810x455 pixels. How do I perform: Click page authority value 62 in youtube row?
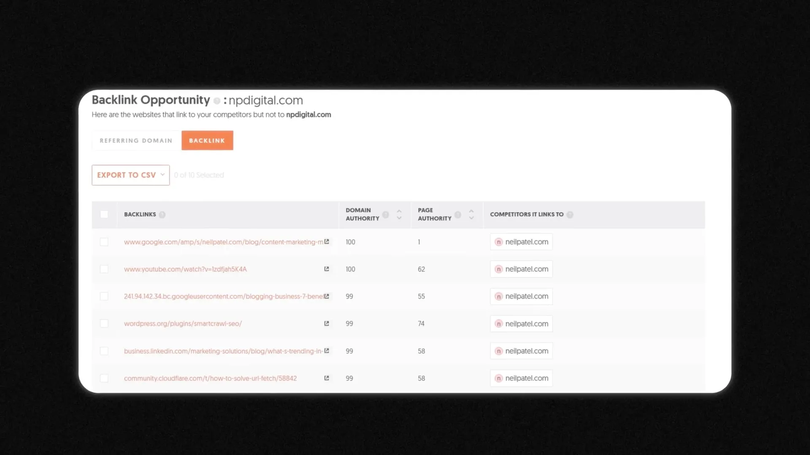pyautogui.click(x=421, y=269)
